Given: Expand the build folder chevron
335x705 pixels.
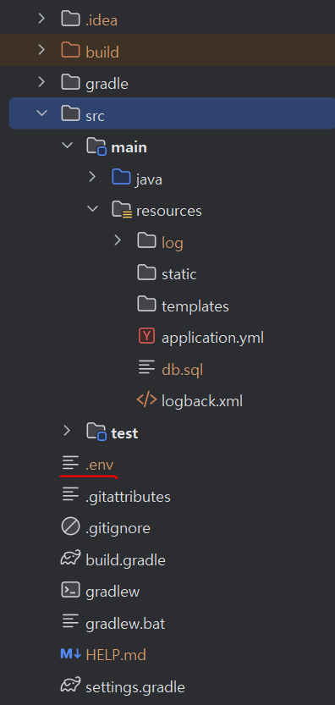Looking at the screenshot, I should click(x=41, y=50).
